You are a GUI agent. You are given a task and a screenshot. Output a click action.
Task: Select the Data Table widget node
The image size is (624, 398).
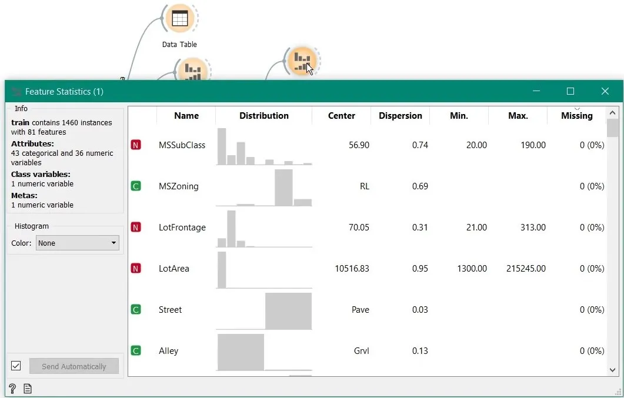[x=180, y=18]
